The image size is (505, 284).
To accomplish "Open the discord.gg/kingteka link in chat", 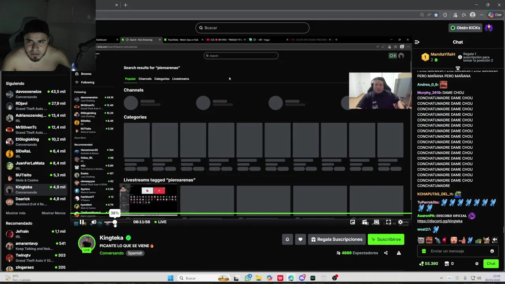I will (x=440, y=221).
